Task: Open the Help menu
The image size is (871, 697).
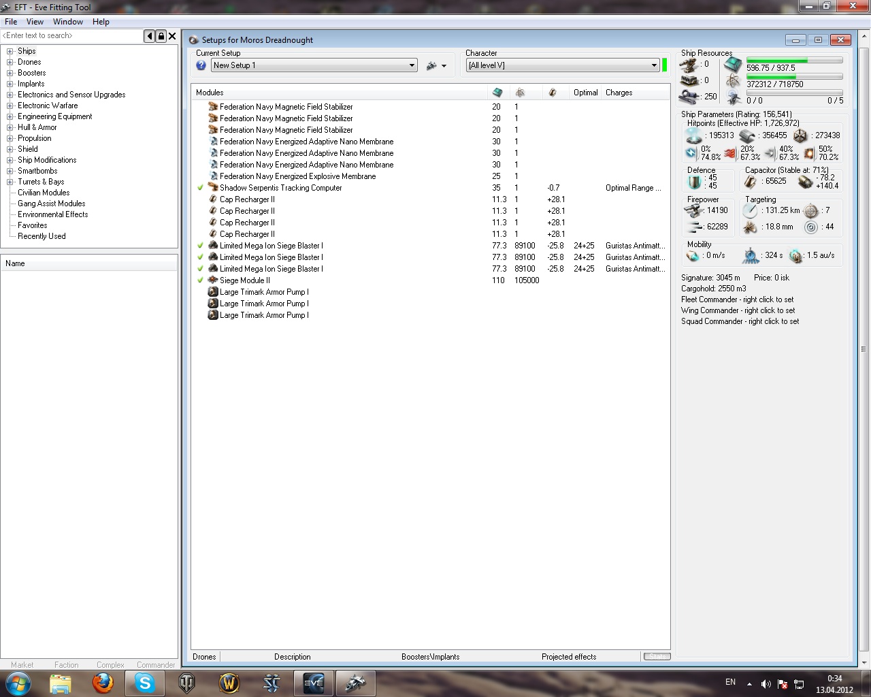Action: (101, 22)
